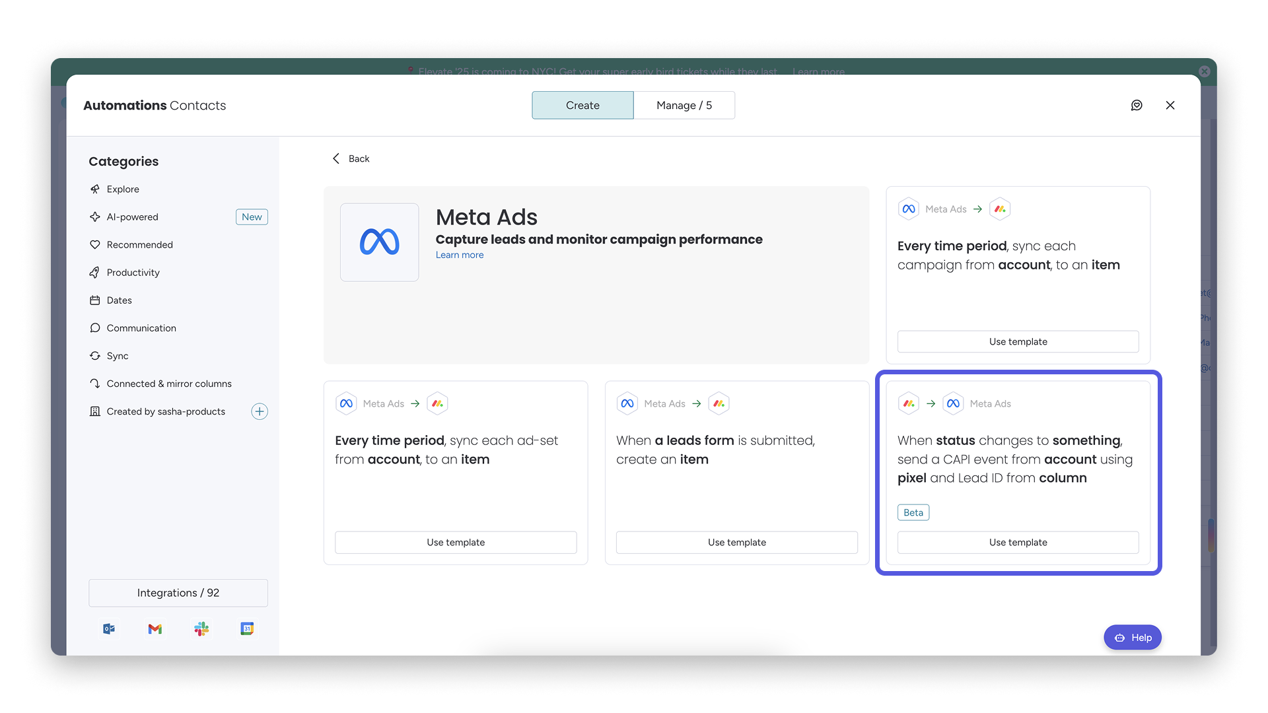1268x713 pixels.
Task: Open the Google Calendar integration icon
Action: (247, 628)
